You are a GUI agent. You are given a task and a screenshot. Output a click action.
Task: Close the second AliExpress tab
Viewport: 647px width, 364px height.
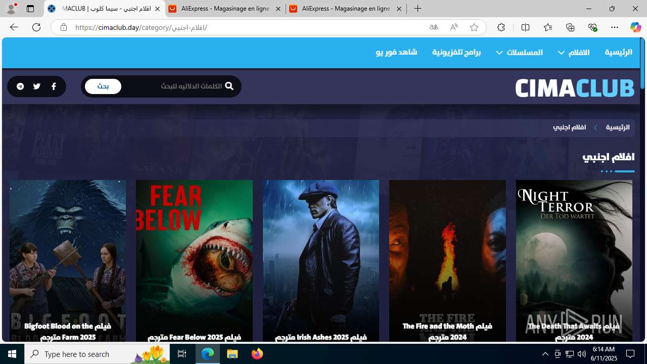coord(399,9)
